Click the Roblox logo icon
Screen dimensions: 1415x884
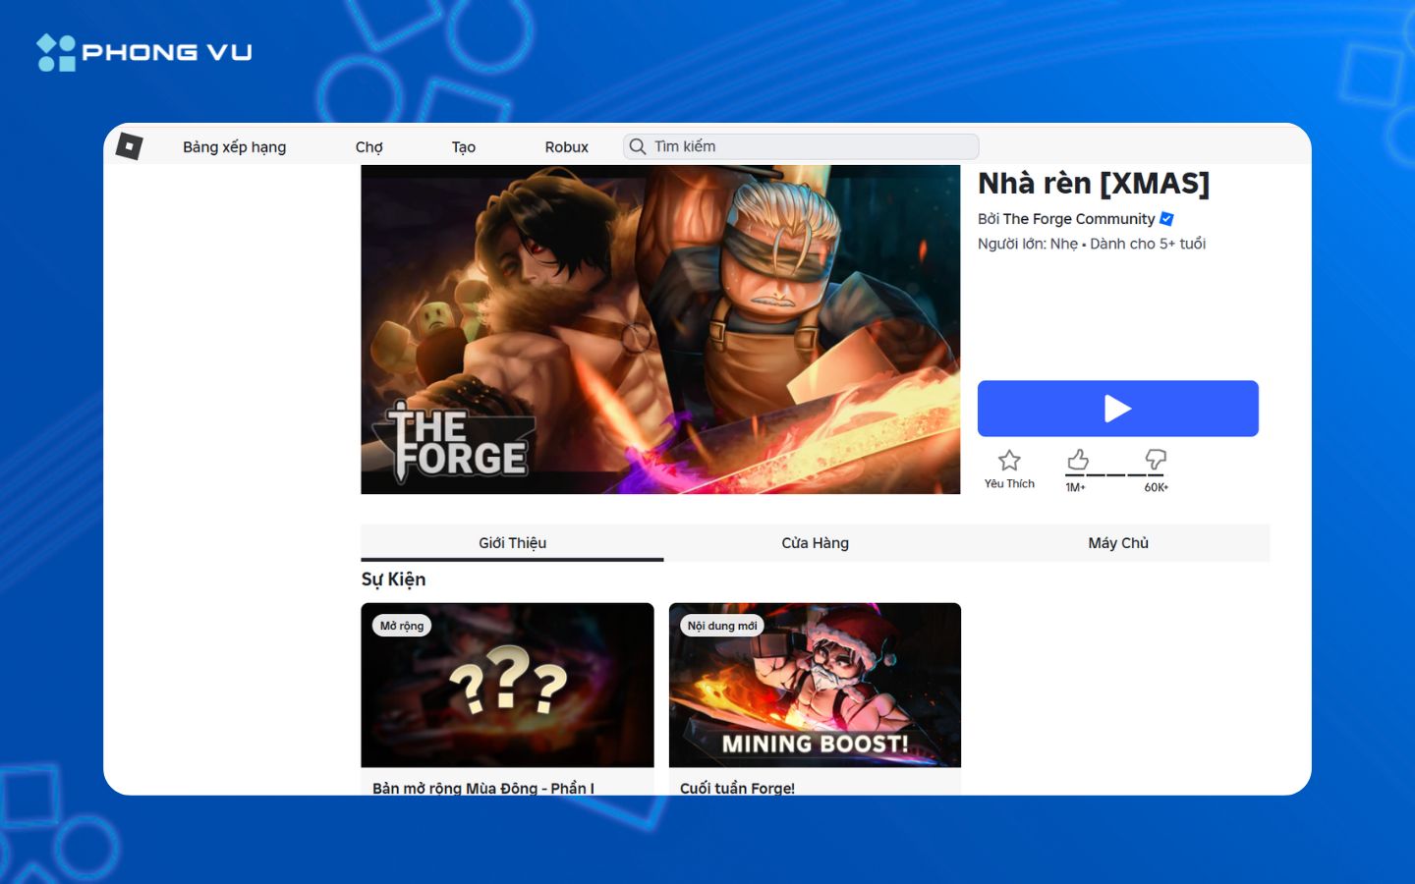click(x=129, y=146)
